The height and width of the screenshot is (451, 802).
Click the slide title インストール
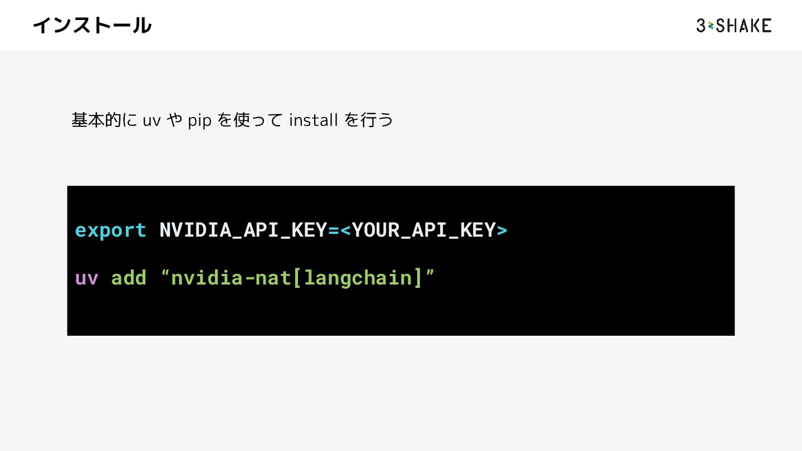pos(92,25)
